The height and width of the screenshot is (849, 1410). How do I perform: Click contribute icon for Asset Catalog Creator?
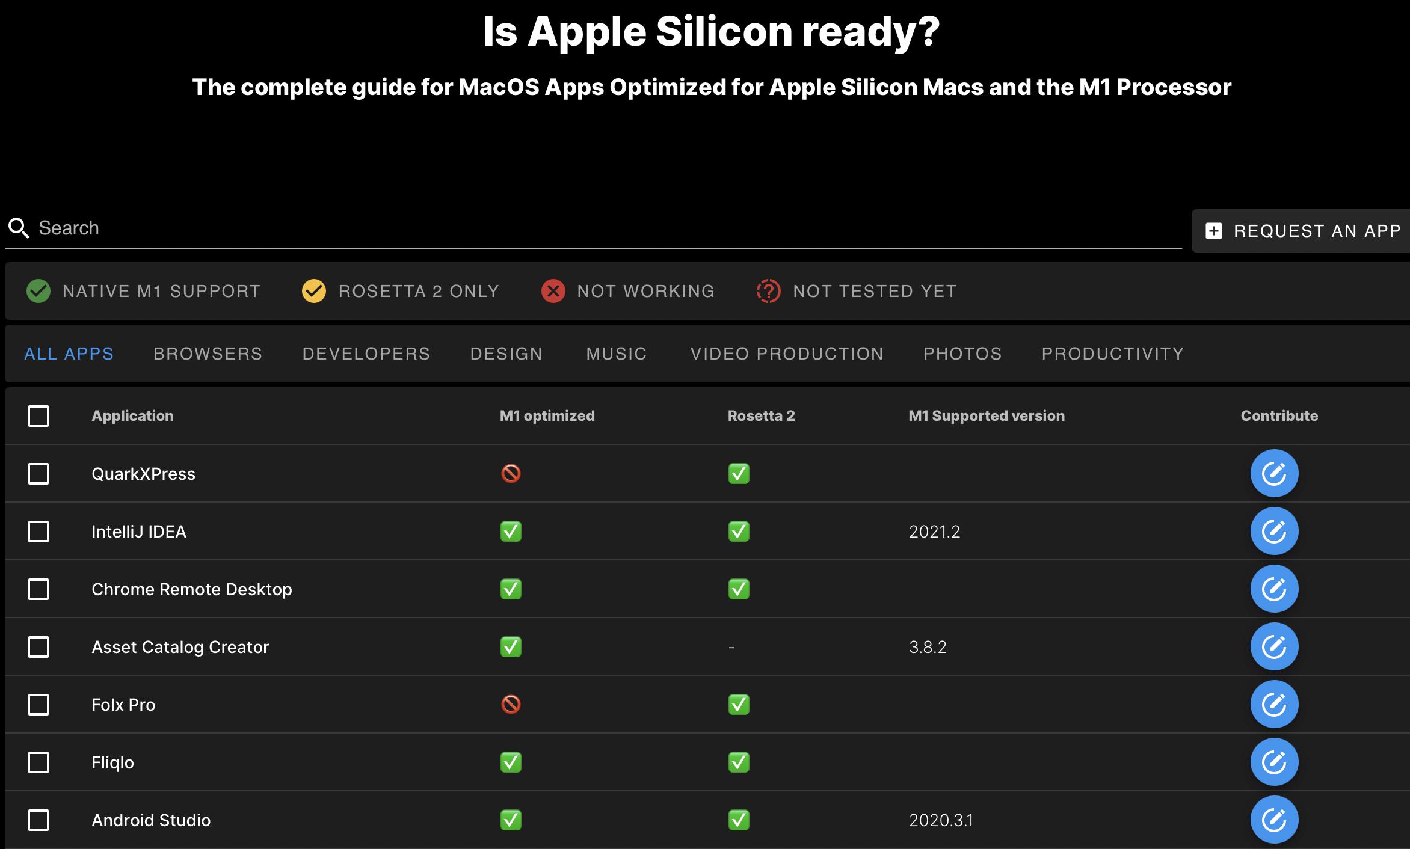tap(1274, 646)
